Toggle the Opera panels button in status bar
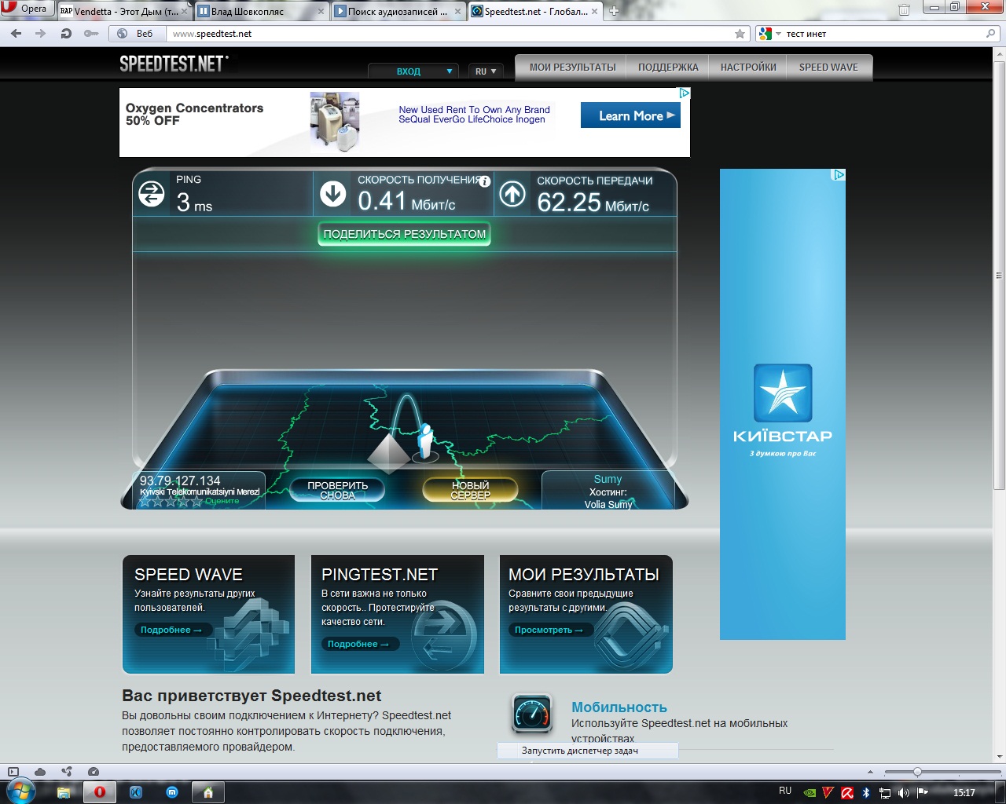Screen dimensions: 1006x804 pos(13,772)
